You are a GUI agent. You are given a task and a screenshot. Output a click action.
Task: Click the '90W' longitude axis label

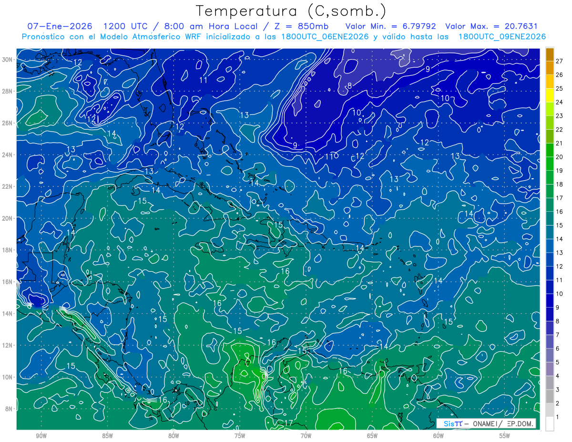click(41, 436)
